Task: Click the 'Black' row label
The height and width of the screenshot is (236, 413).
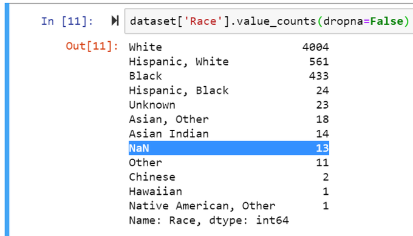Action: tap(145, 76)
